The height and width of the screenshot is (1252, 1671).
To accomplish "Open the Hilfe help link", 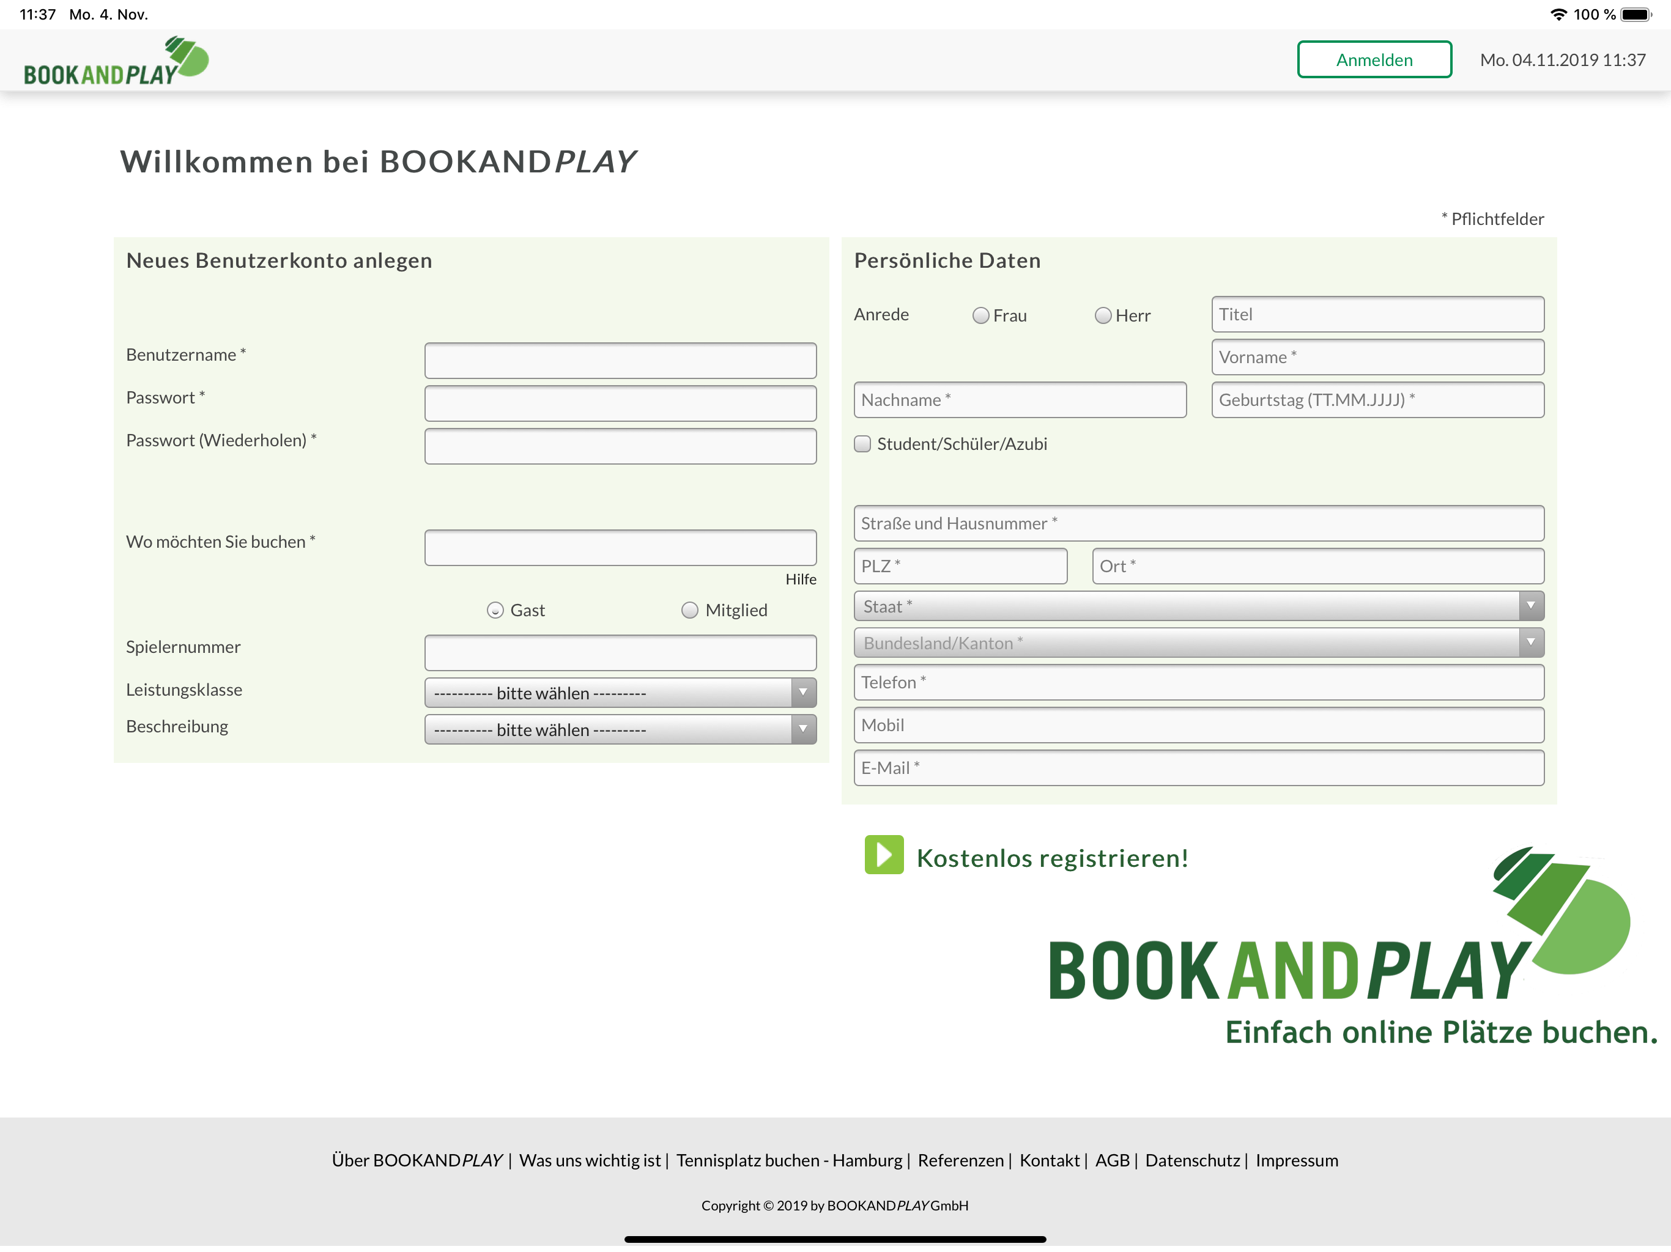I will coord(800,579).
